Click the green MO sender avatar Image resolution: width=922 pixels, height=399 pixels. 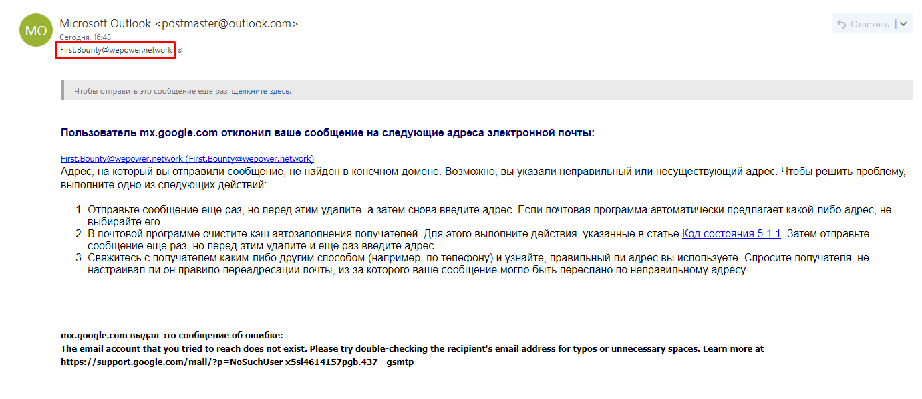tap(36, 30)
